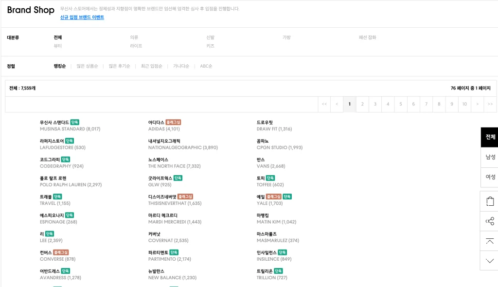Viewport: 498px width, 287px height.
Task: Click the share icon in side panel
Action: click(490, 221)
